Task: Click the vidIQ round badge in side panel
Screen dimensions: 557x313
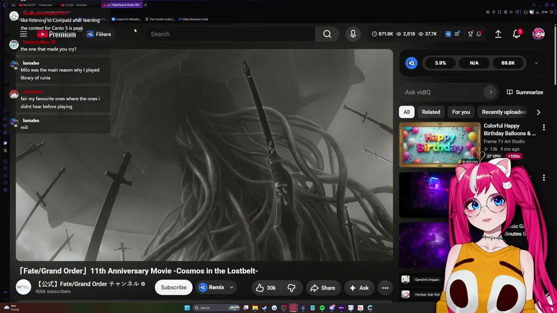Action: click(411, 63)
